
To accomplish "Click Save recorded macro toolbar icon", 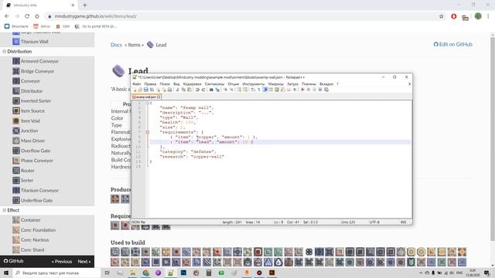I will [326, 90].
